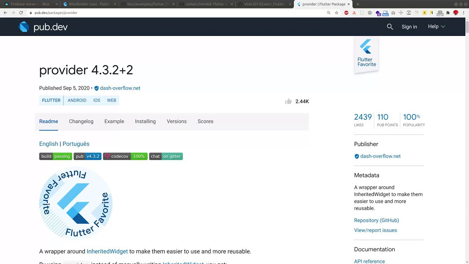This screenshot has width=469, height=264.
Task: Click the FLUTTER tag
Action: tap(51, 100)
